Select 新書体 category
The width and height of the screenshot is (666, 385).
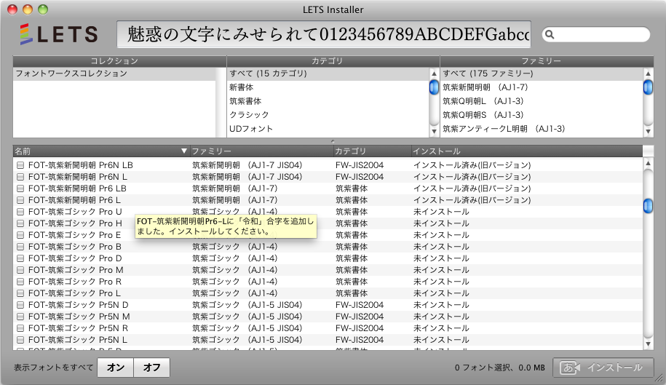tap(328, 87)
